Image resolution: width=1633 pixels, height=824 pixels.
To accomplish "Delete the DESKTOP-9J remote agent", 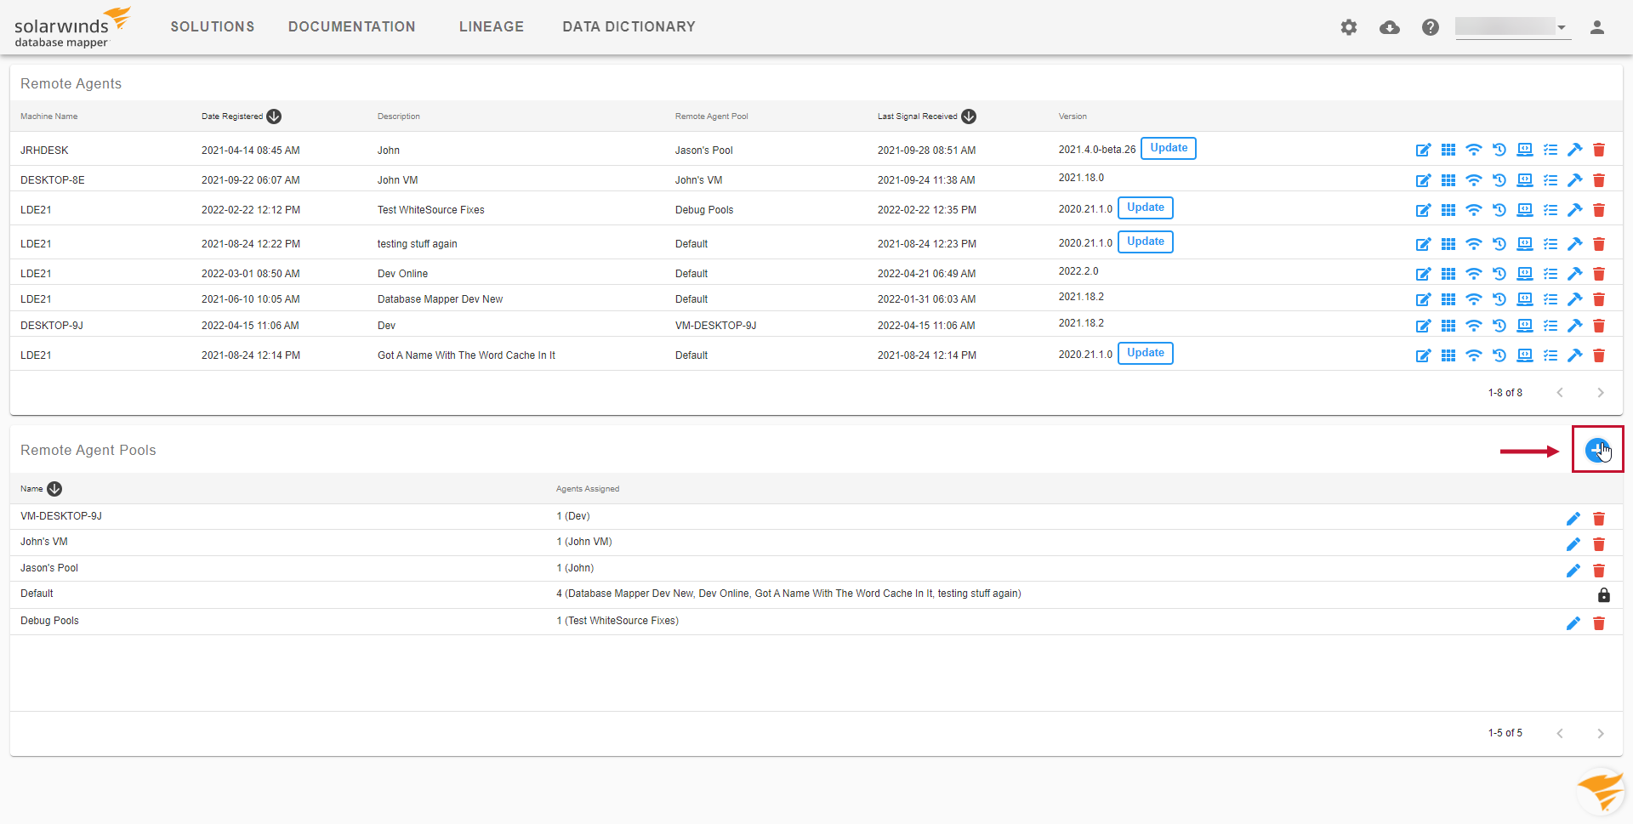I will (x=1599, y=326).
